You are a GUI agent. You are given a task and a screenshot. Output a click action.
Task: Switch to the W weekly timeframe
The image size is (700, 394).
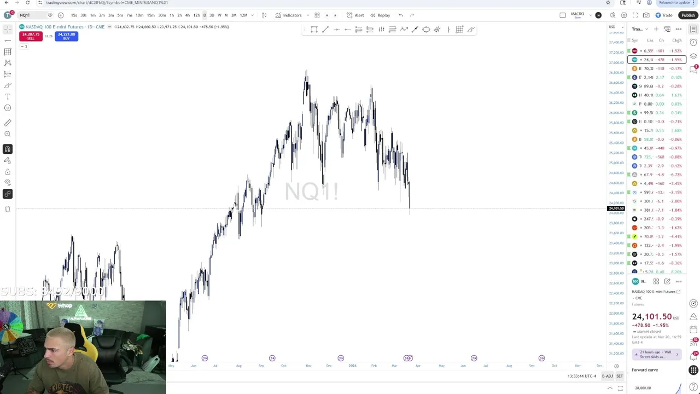tap(219, 15)
